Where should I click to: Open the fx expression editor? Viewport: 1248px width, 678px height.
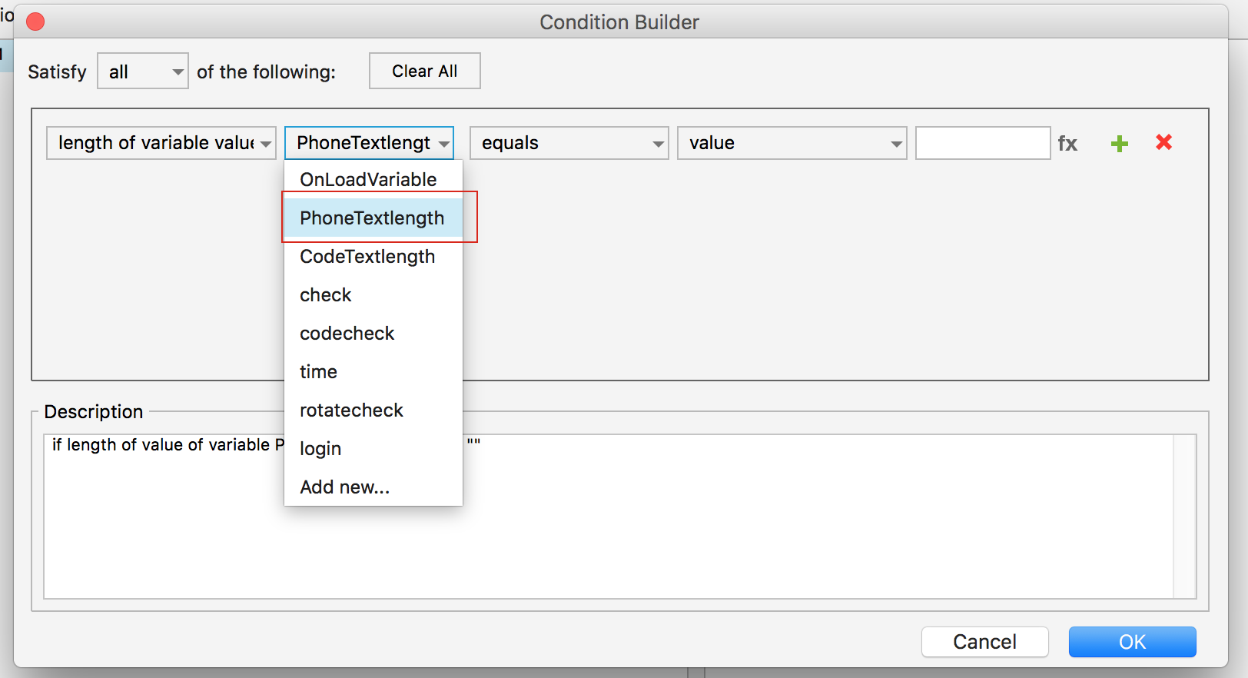point(1067,144)
